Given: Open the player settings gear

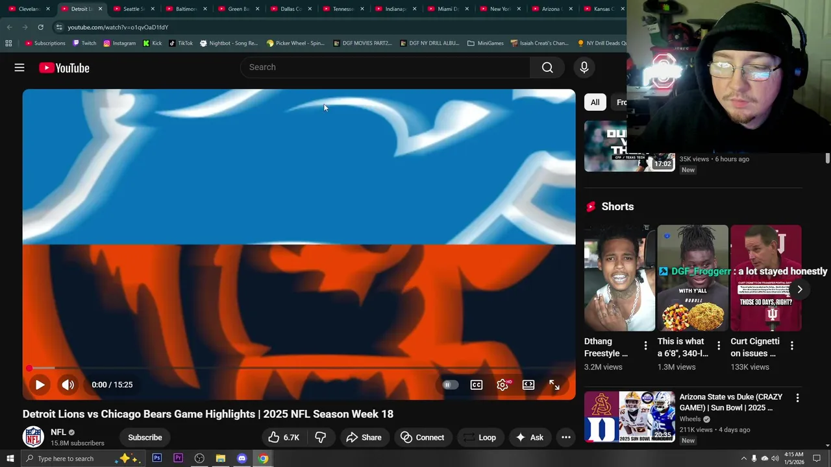Looking at the screenshot, I should point(502,385).
